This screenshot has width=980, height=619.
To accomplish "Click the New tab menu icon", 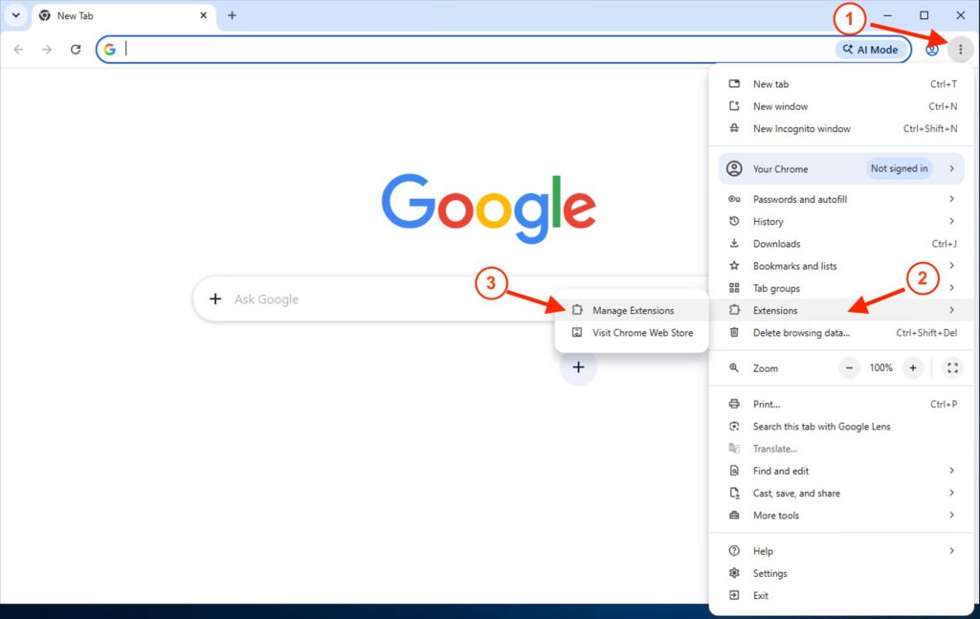I will [734, 83].
